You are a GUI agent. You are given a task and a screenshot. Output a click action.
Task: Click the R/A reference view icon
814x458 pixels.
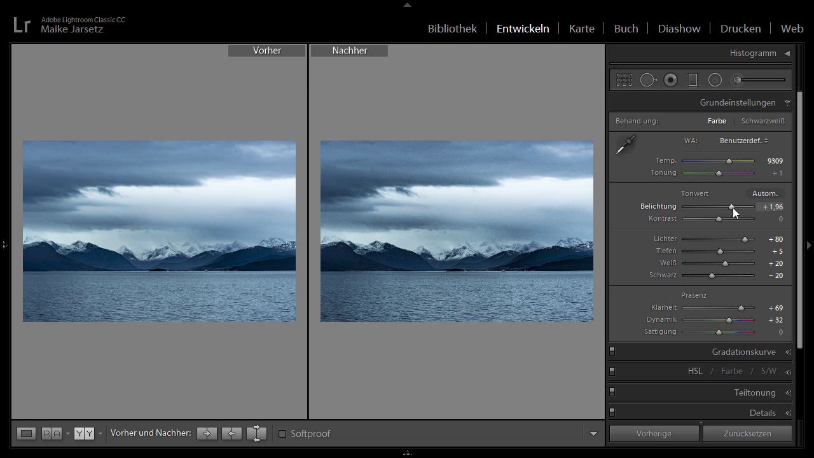[x=52, y=433]
